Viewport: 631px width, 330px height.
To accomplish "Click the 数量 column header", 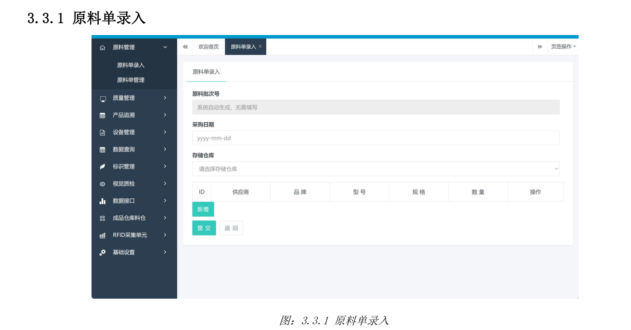I will coord(478,192).
